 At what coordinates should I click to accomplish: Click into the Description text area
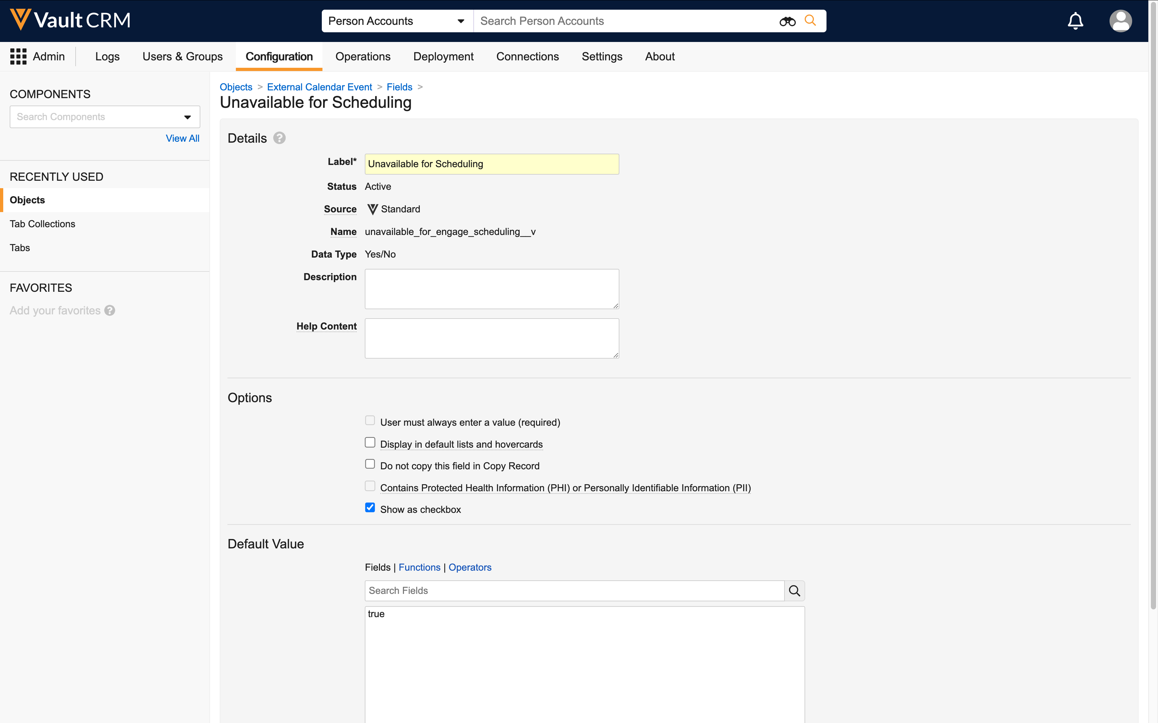tap(491, 289)
